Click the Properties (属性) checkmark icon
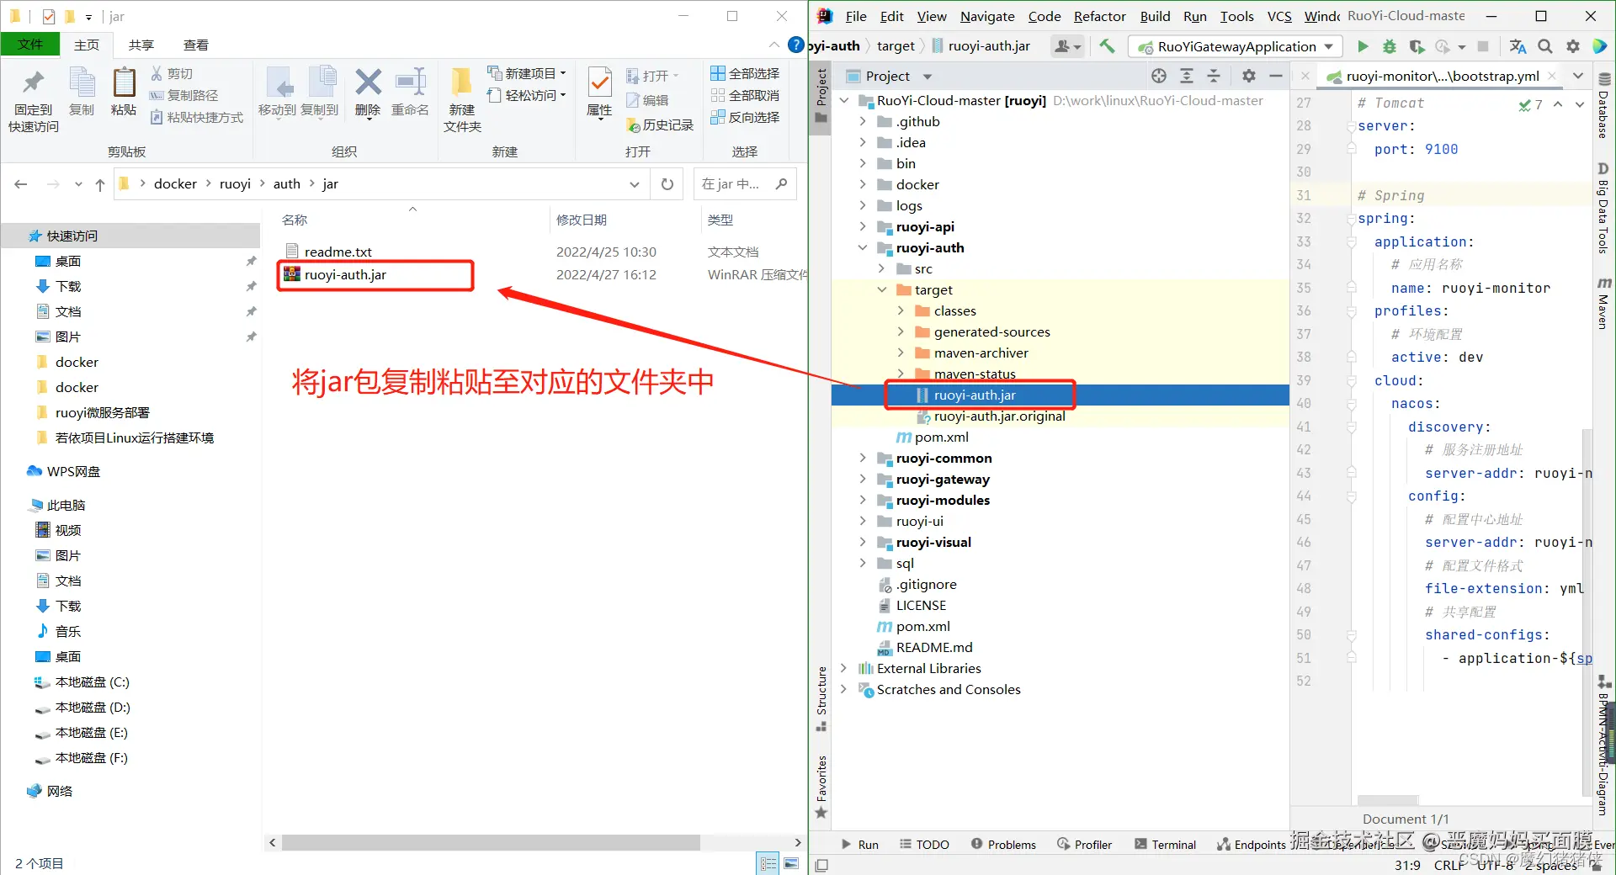Viewport: 1616px width, 875px height. pos(599,82)
